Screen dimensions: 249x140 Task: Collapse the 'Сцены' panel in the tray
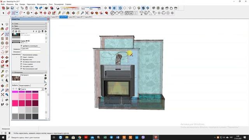tap(30, 28)
